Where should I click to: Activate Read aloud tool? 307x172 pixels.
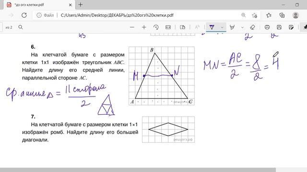pyautogui.click(x=197, y=27)
